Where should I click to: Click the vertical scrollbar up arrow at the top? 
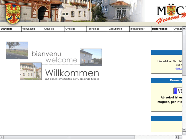184,28
